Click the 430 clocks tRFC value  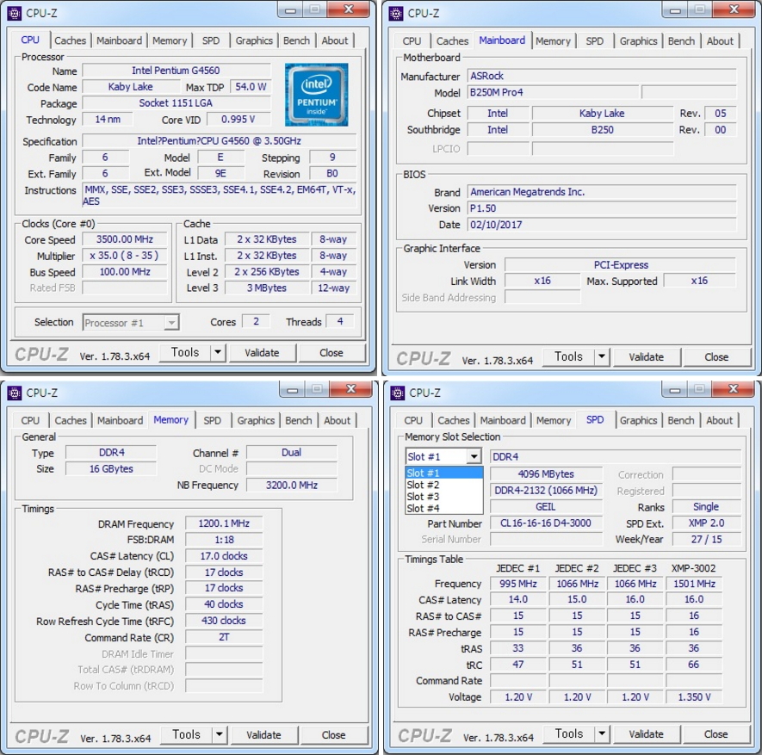(x=224, y=621)
